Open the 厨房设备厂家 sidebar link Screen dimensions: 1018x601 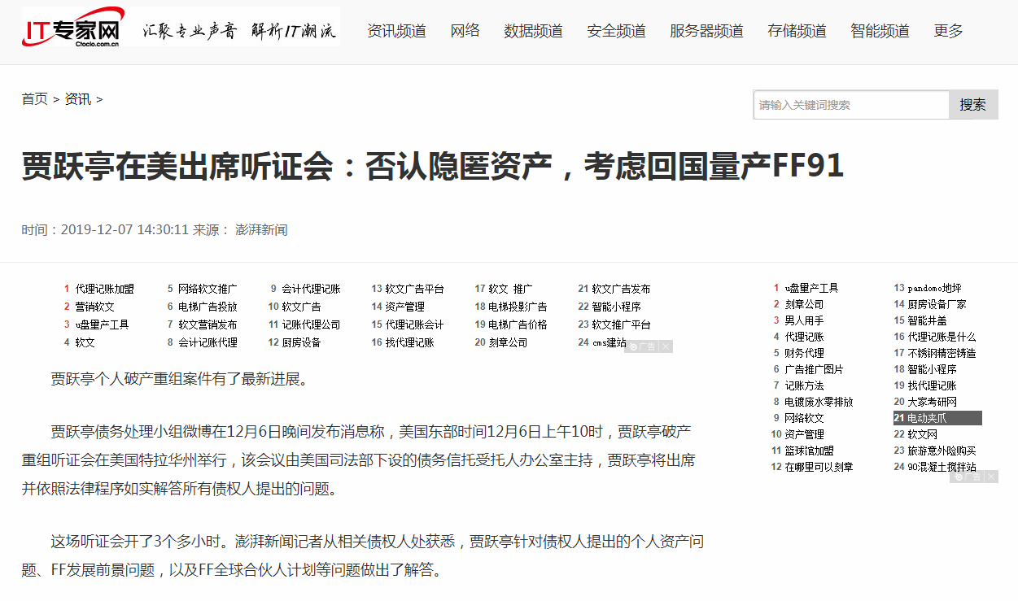coord(937,304)
